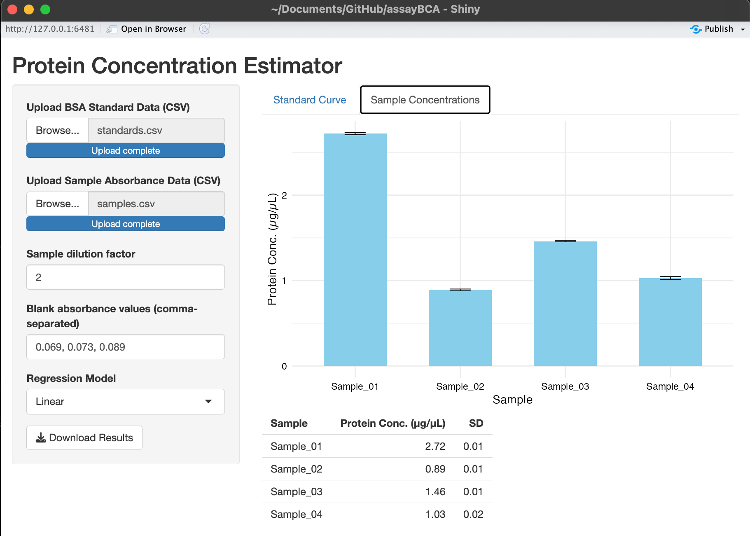Click the samples.csv filename field
Viewport: 750px width, 536px height.
(x=156, y=204)
